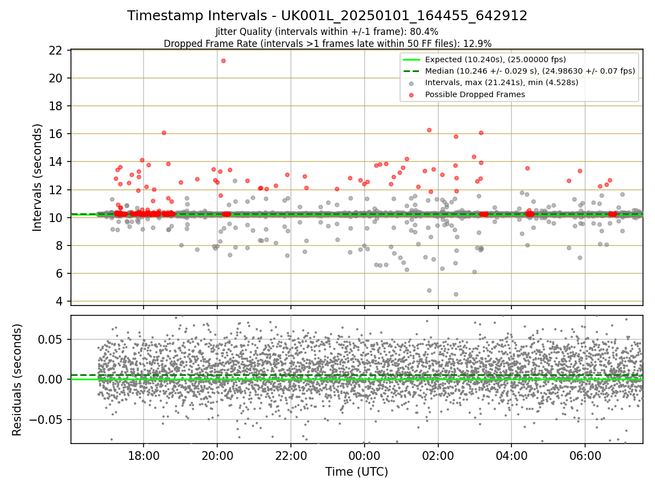Click legend entry "Possible Dropped Frames"
Viewport: 655px width, 491px height.
[475, 94]
